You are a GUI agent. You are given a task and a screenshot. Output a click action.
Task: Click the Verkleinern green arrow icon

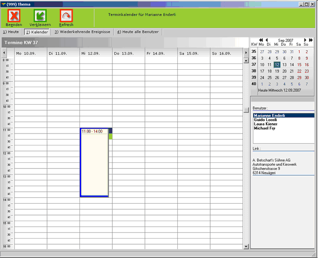40,15
